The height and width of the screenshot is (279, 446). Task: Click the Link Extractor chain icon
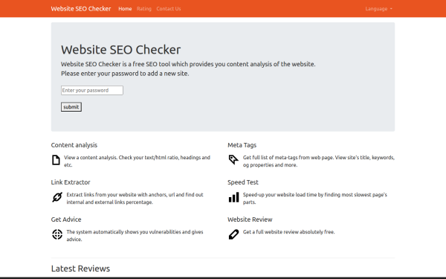coord(57,197)
